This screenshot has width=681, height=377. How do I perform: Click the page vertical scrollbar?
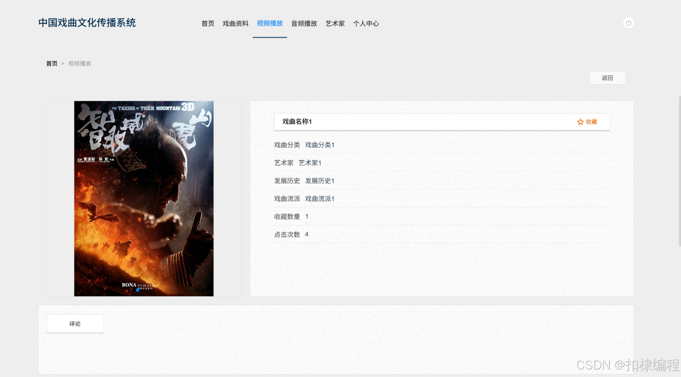(680, 171)
